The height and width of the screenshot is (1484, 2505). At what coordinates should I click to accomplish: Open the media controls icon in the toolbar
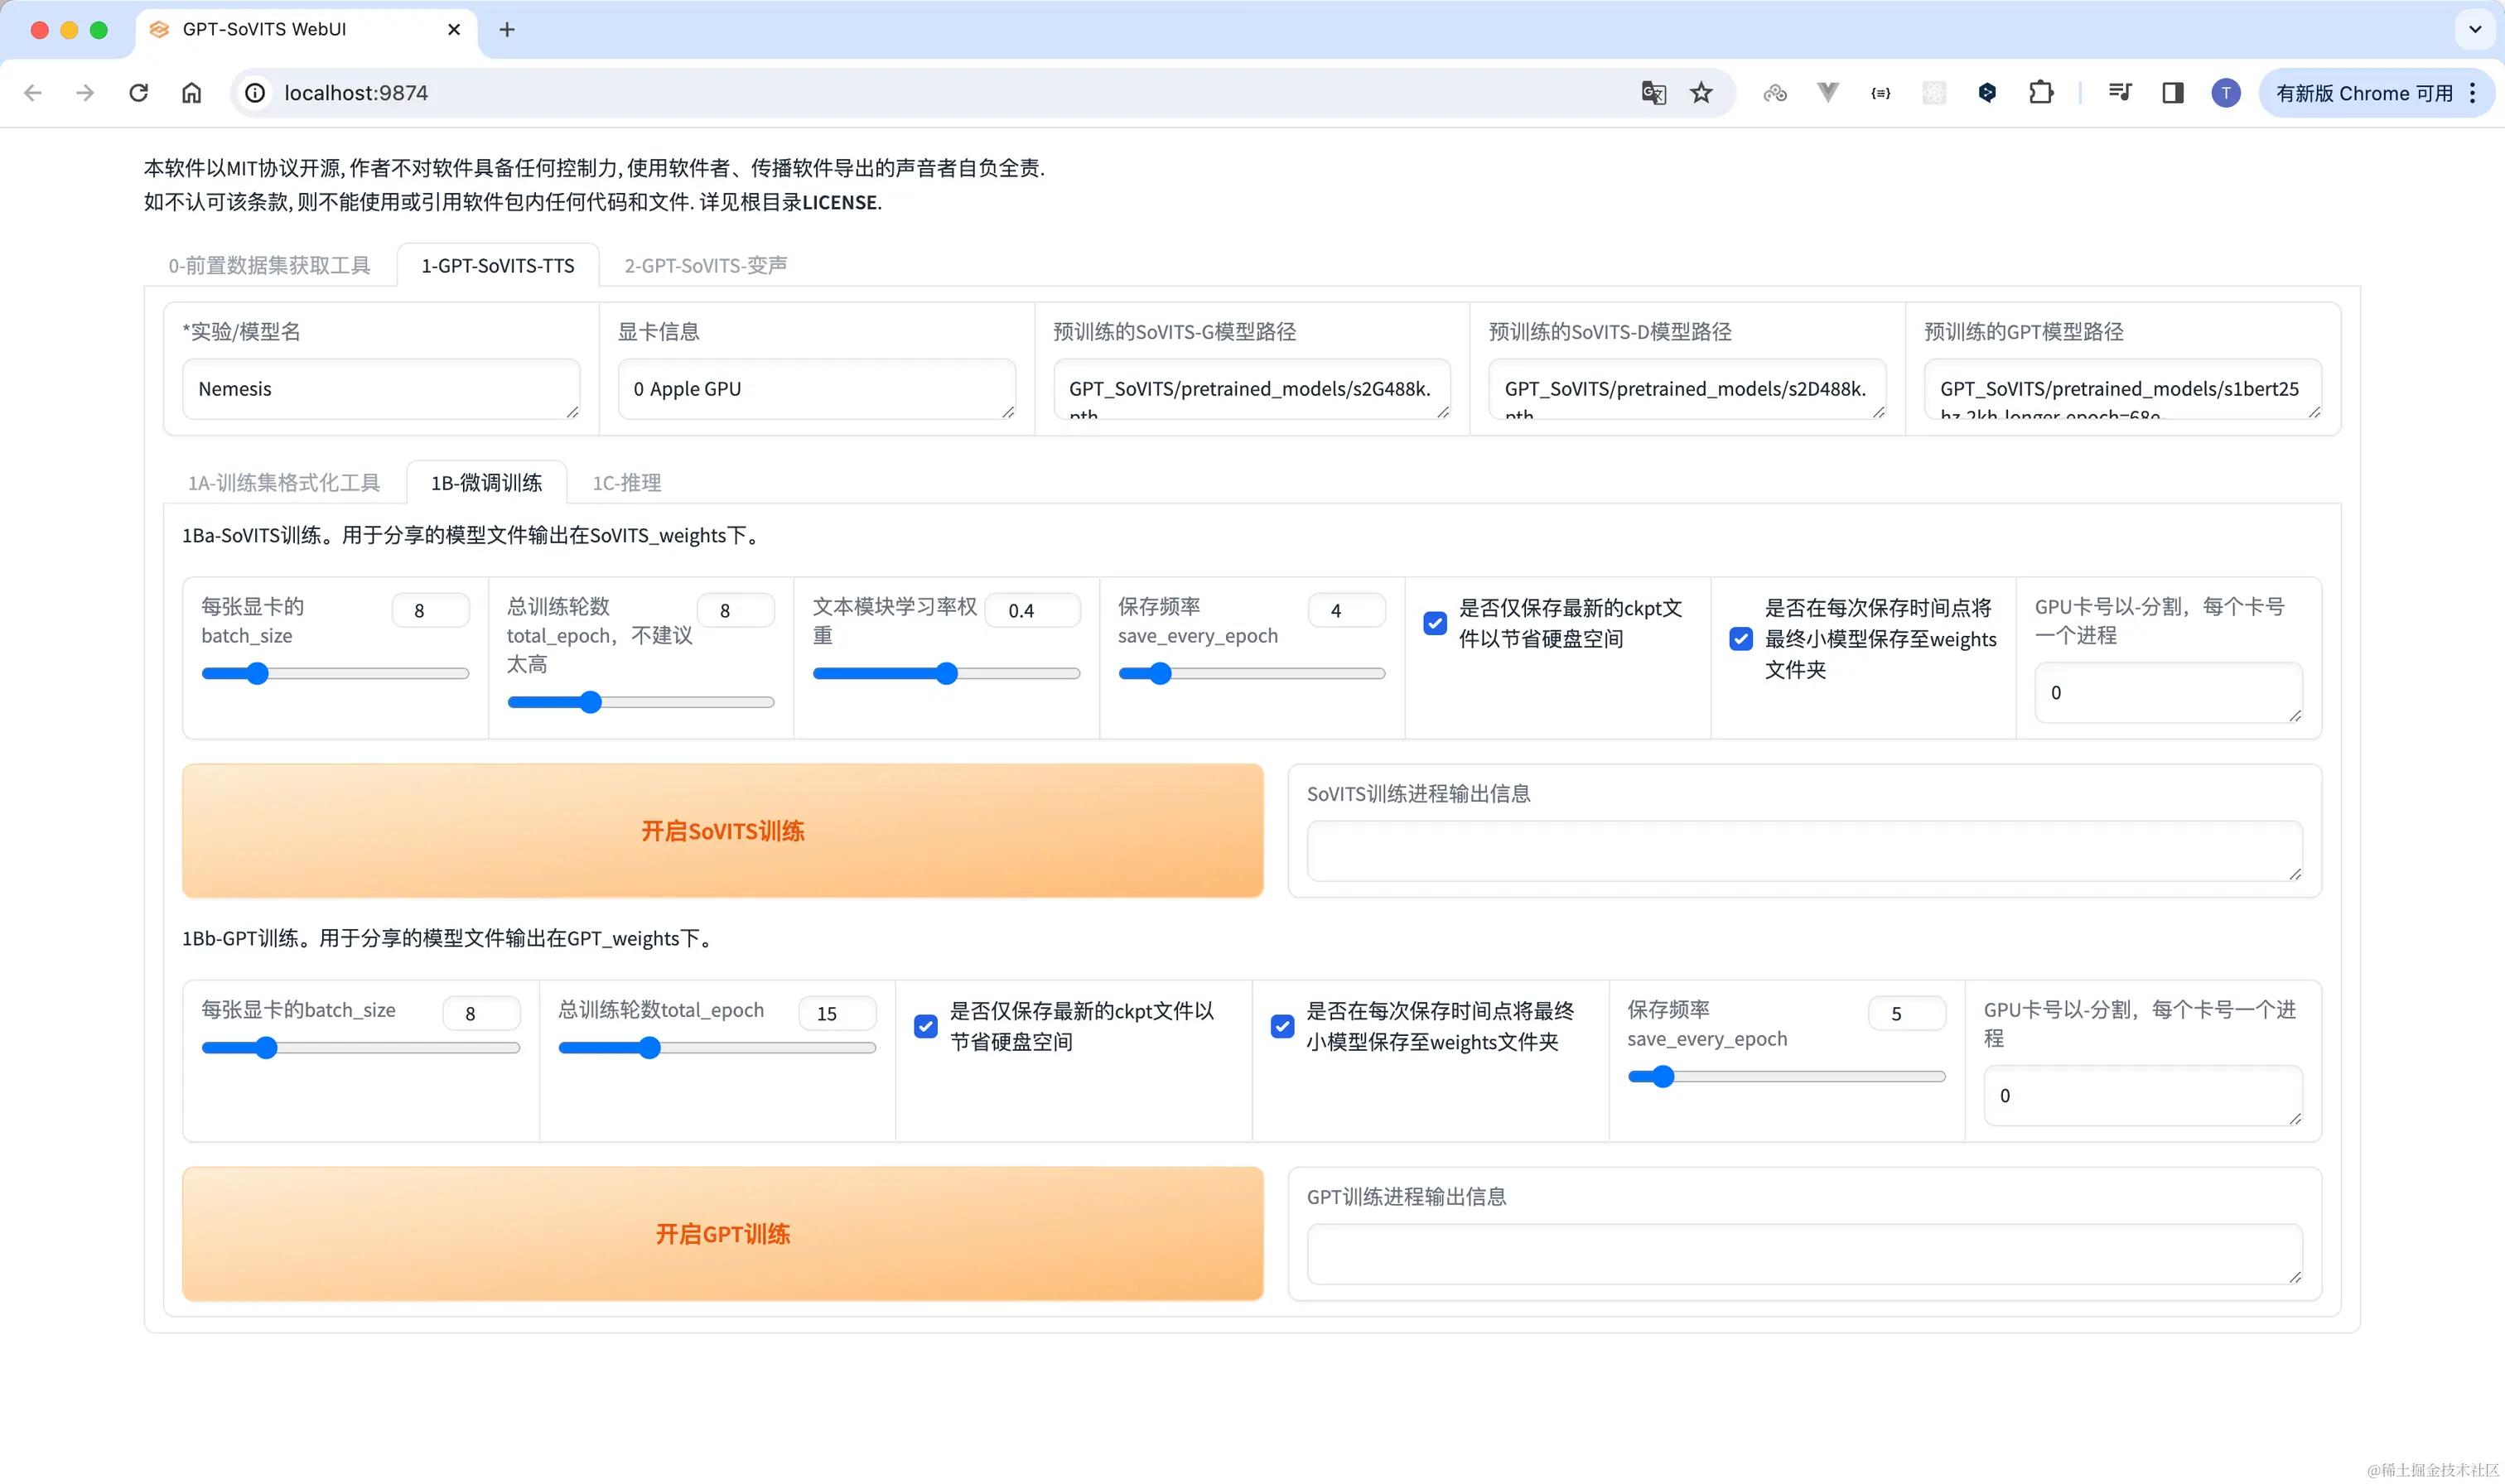[2119, 93]
